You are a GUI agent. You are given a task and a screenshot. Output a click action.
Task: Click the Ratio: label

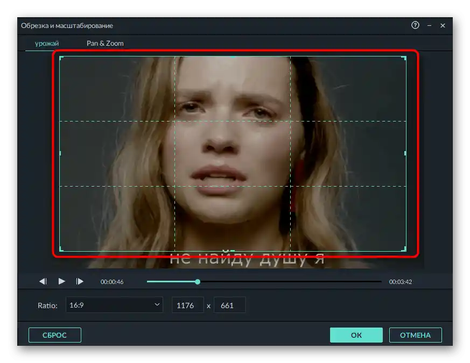pyautogui.click(x=47, y=305)
